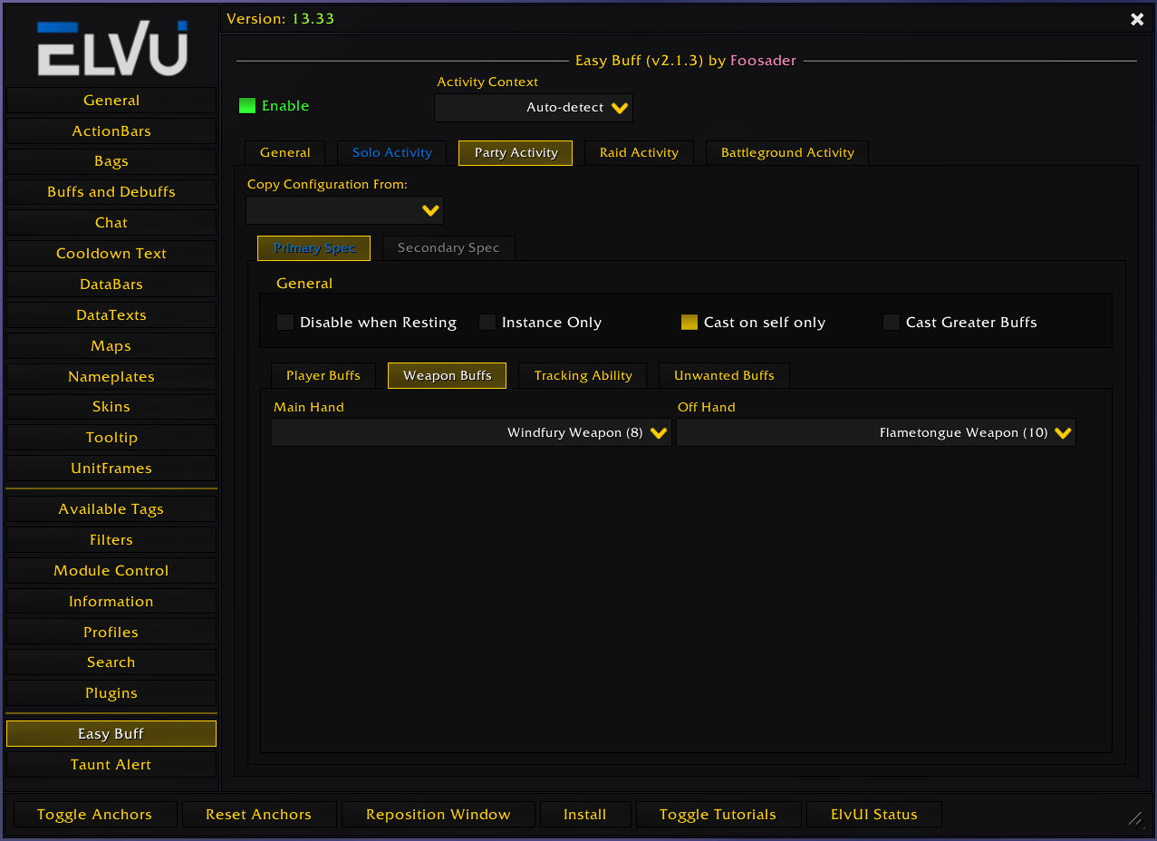Open the Chat settings

point(111,223)
